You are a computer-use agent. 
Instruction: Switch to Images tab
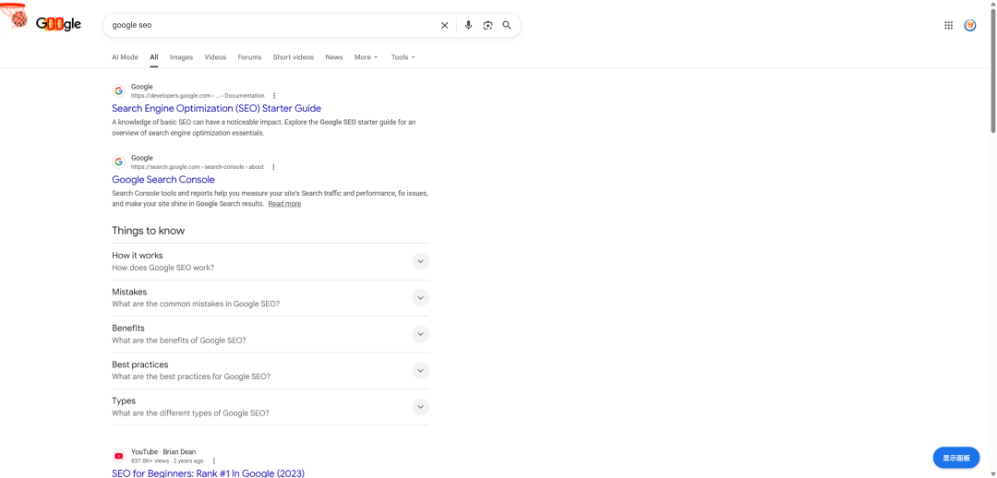(x=181, y=57)
